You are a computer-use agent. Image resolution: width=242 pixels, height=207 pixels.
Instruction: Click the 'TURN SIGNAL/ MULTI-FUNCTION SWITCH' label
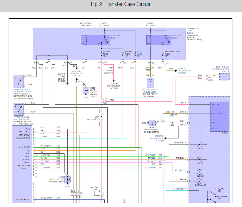(x=221, y=69)
